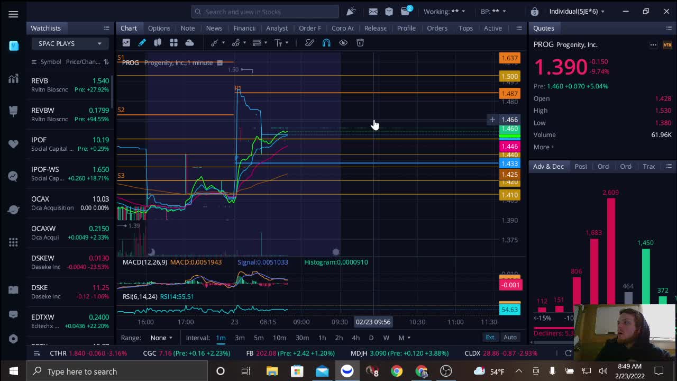This screenshot has width=677, height=381.
Task: Delete drawings with the trash icon
Action: point(360,43)
